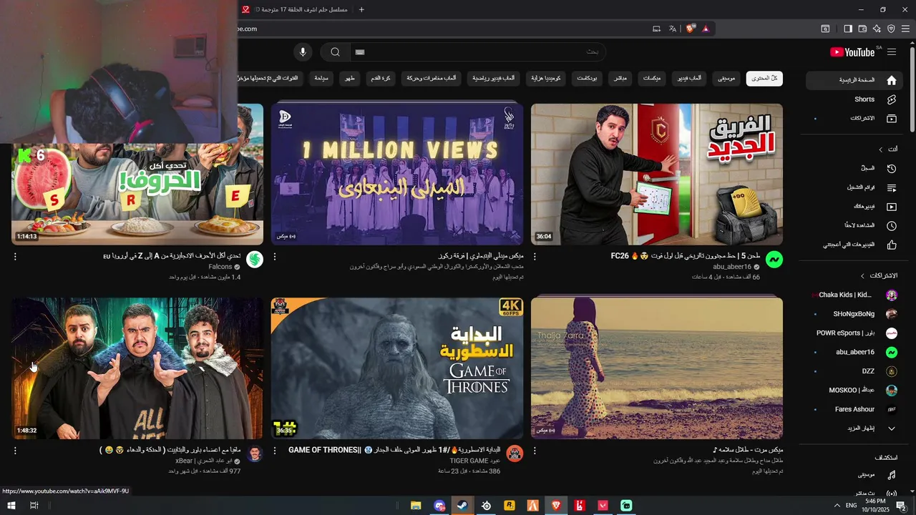
Task: Select the طهي filter chip
Action: [x=350, y=78]
